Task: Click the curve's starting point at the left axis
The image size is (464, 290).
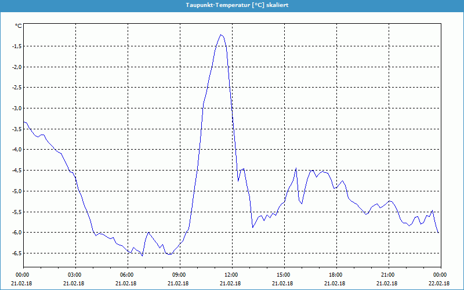Action: 24,122
